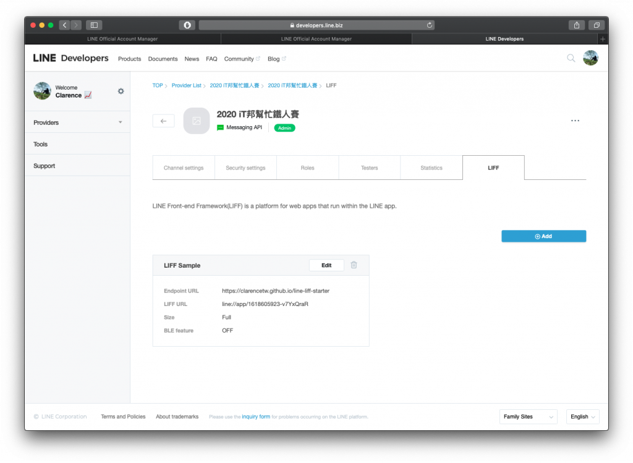Open About trademarks footer link
This screenshot has width=633, height=463.
coord(177,417)
